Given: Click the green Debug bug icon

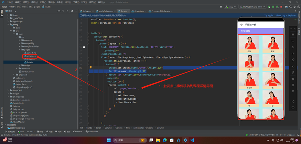Looking at the screenshot, I should pos(273,7).
